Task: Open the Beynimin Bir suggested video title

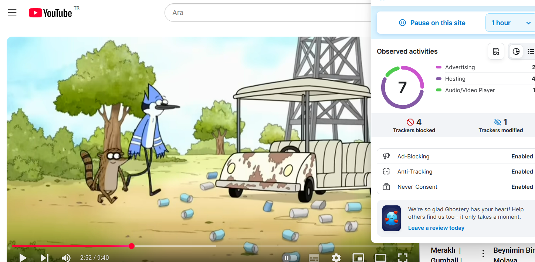Action: 514,255
